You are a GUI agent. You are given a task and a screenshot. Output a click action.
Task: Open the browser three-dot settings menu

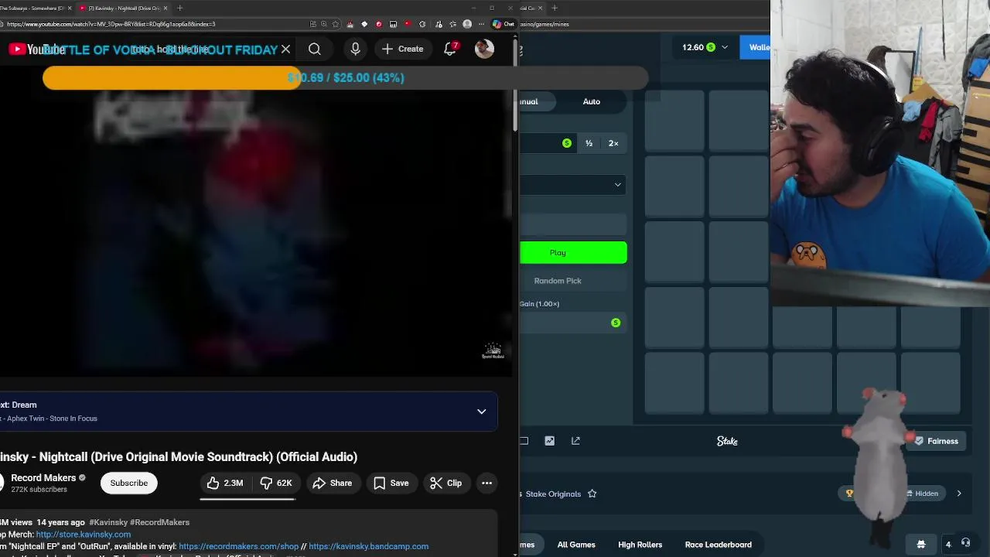482,24
